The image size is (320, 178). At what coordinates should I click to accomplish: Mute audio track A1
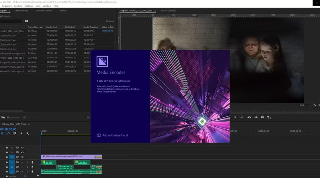click(22, 162)
